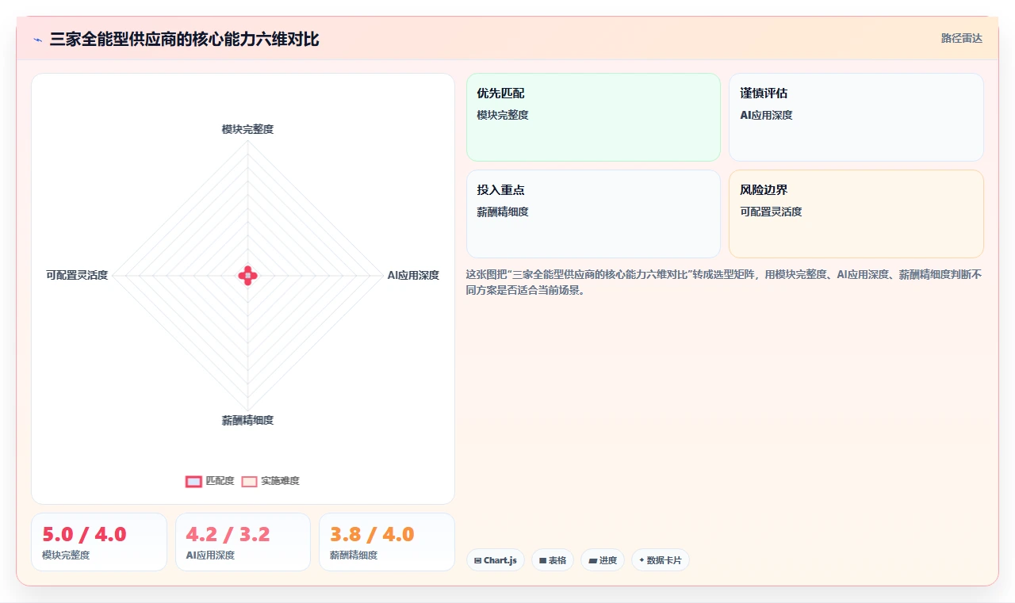
Task: Click the 模块完整度 axis label on radar chart
Action: tap(247, 129)
